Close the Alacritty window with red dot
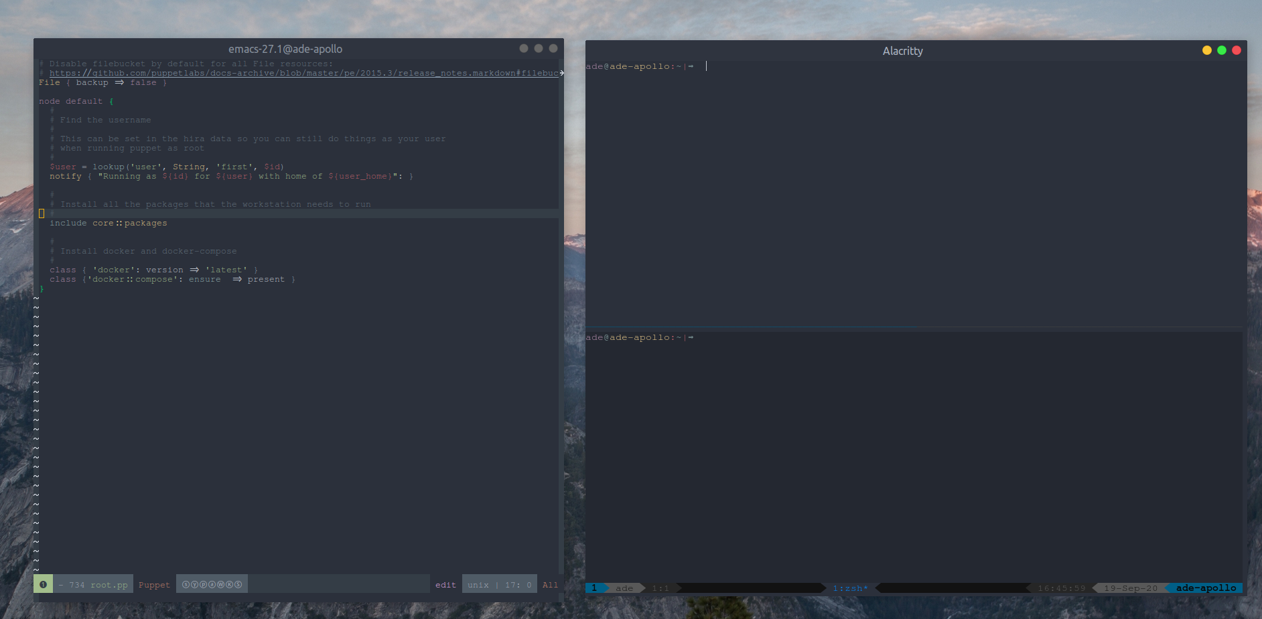The height and width of the screenshot is (619, 1262). coord(1236,51)
